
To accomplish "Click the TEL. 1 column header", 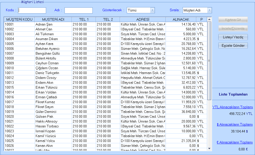I will click(84, 19).
